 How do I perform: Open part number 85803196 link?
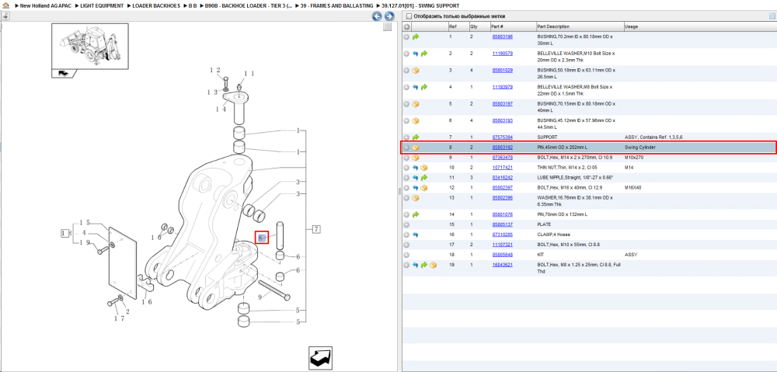tap(502, 37)
